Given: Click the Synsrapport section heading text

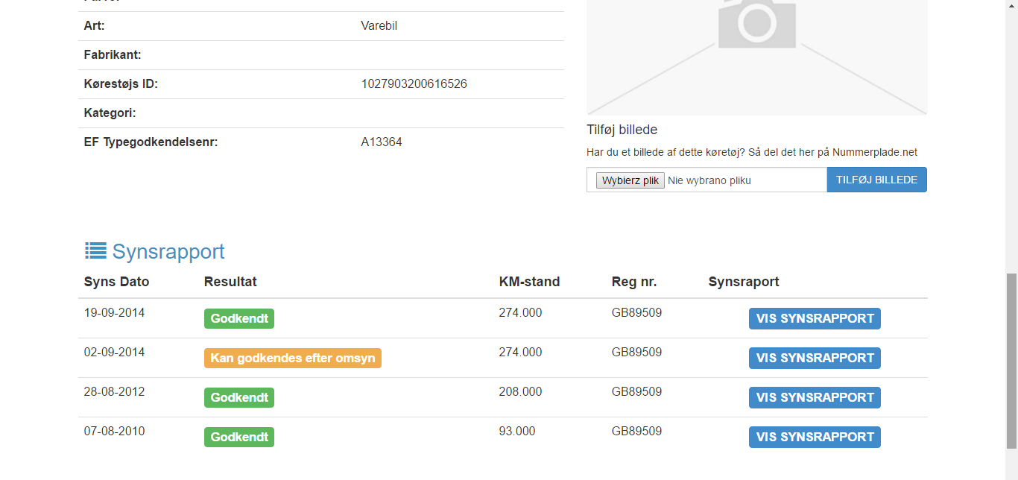Looking at the screenshot, I should [x=168, y=252].
